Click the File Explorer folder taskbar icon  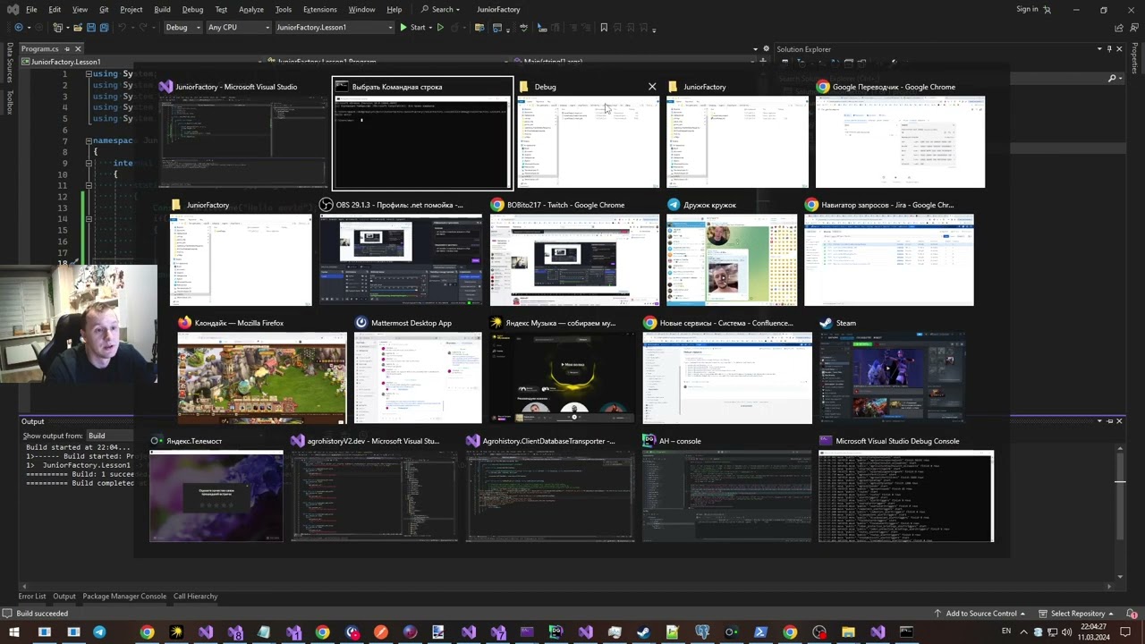pos(848,632)
